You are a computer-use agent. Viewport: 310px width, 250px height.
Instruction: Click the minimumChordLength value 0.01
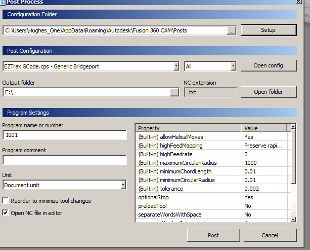click(x=264, y=171)
